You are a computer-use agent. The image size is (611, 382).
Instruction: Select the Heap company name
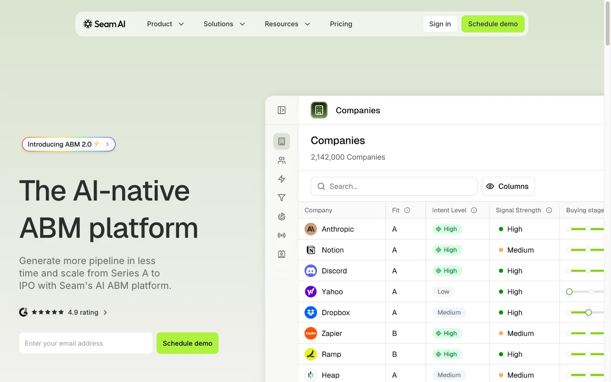[331, 375]
